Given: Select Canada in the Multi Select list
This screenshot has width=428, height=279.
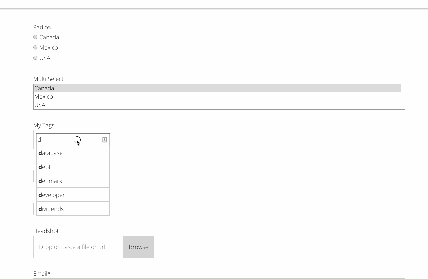Looking at the screenshot, I should coord(133,88).
